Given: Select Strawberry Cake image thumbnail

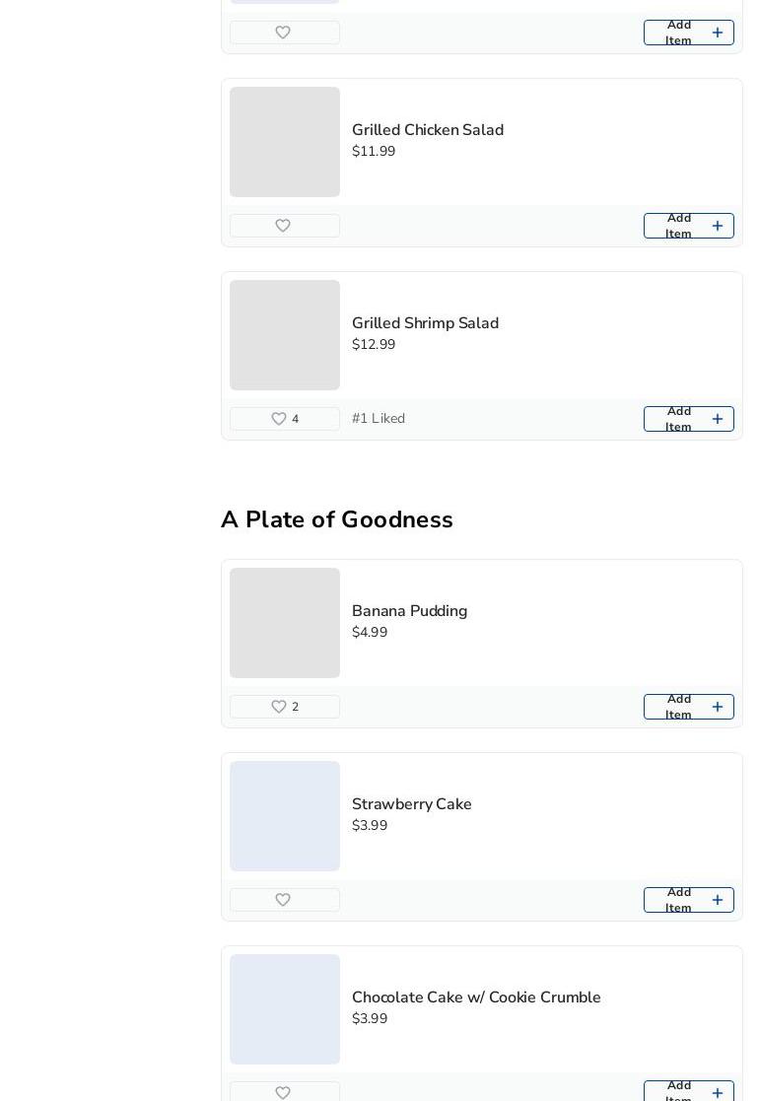Looking at the screenshot, I should [285, 816].
